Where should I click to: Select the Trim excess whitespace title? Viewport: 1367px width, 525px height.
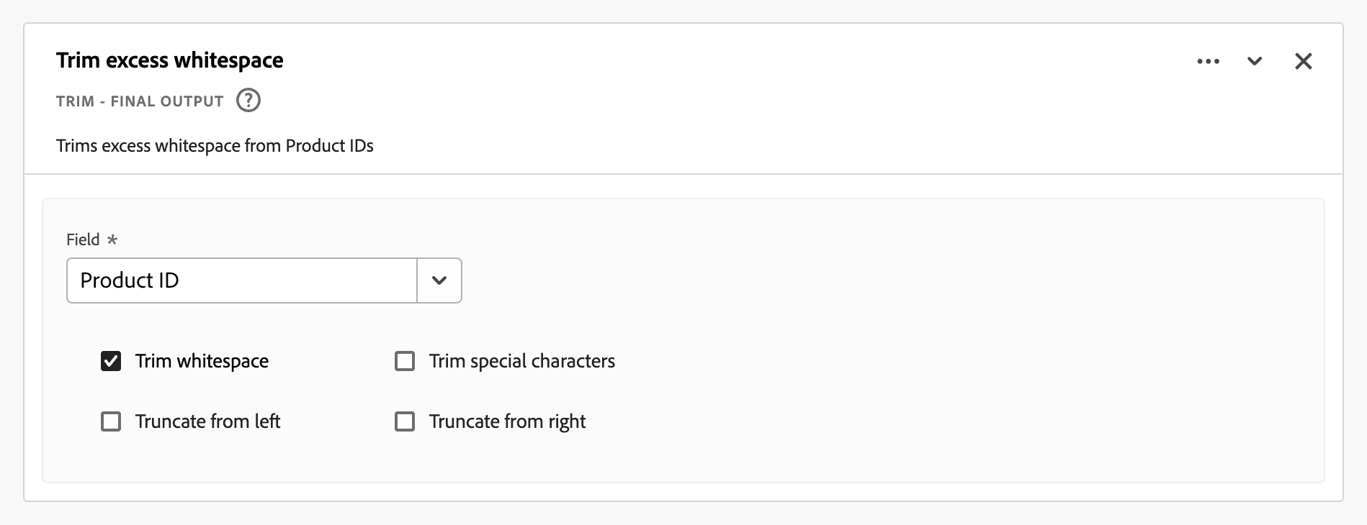coord(170,60)
